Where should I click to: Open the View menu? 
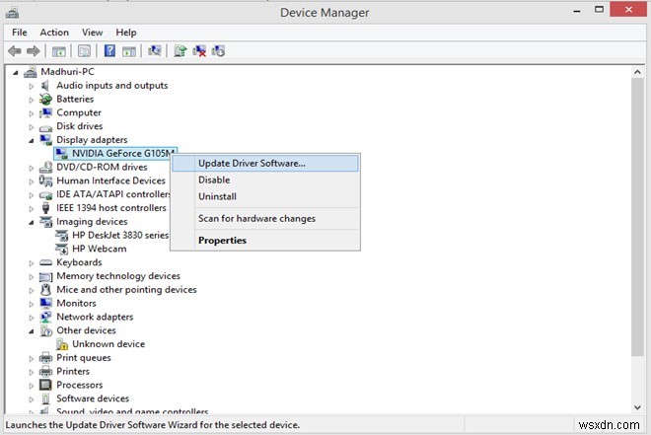[x=93, y=33]
